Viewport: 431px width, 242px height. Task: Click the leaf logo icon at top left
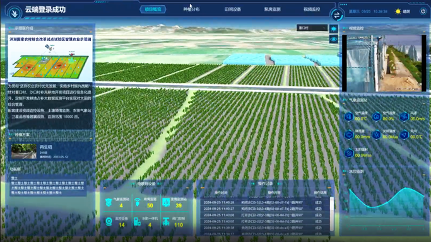pyautogui.click(x=15, y=13)
